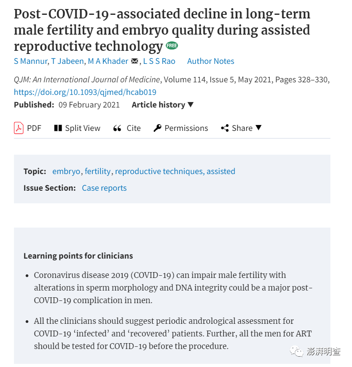Click the Permissions key icon
This screenshot has width=352, height=367.
pos(158,128)
